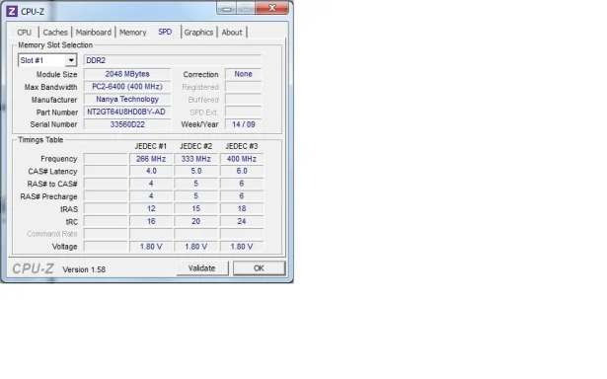607x379 pixels.
Task: Click the Version 1.58 label
Action: tap(84, 269)
